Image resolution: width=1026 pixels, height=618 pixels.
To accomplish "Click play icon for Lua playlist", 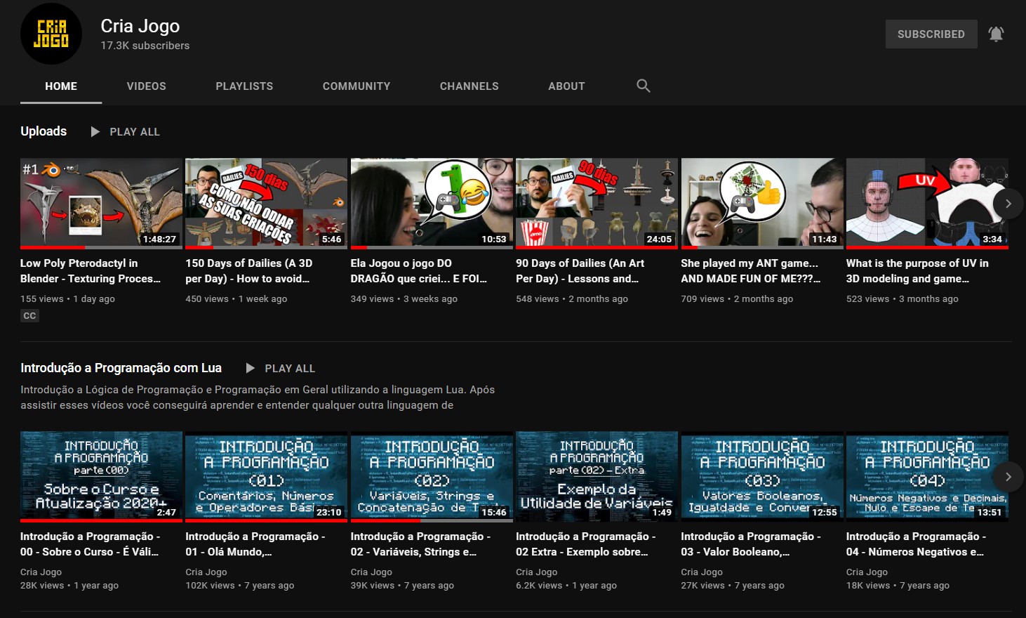I will [250, 368].
